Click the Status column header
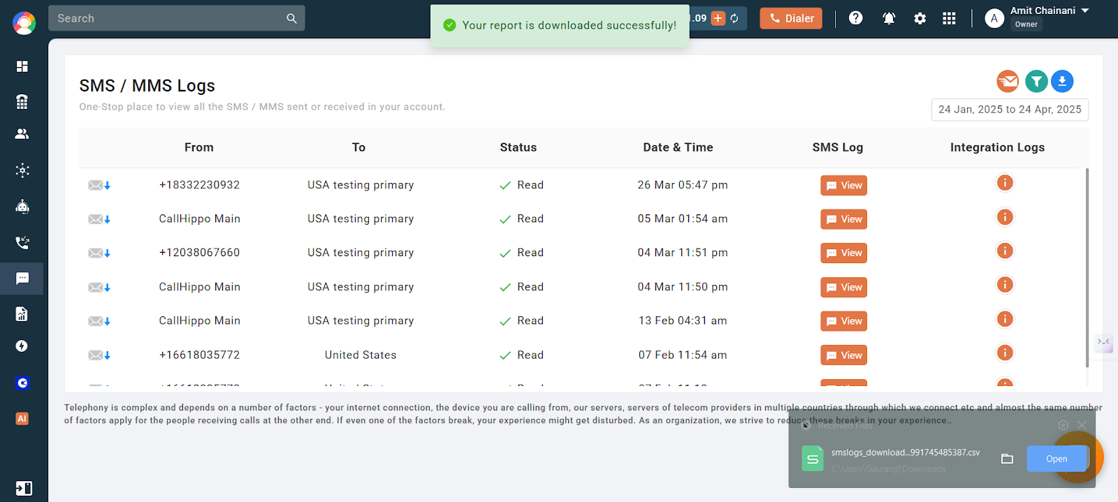1118x502 pixels. click(x=518, y=147)
